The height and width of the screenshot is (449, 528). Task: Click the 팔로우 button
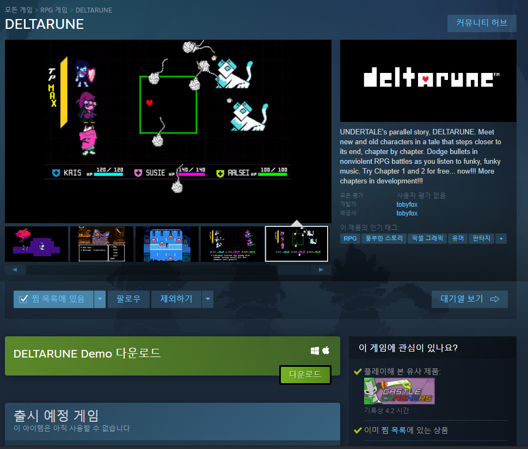(x=128, y=299)
